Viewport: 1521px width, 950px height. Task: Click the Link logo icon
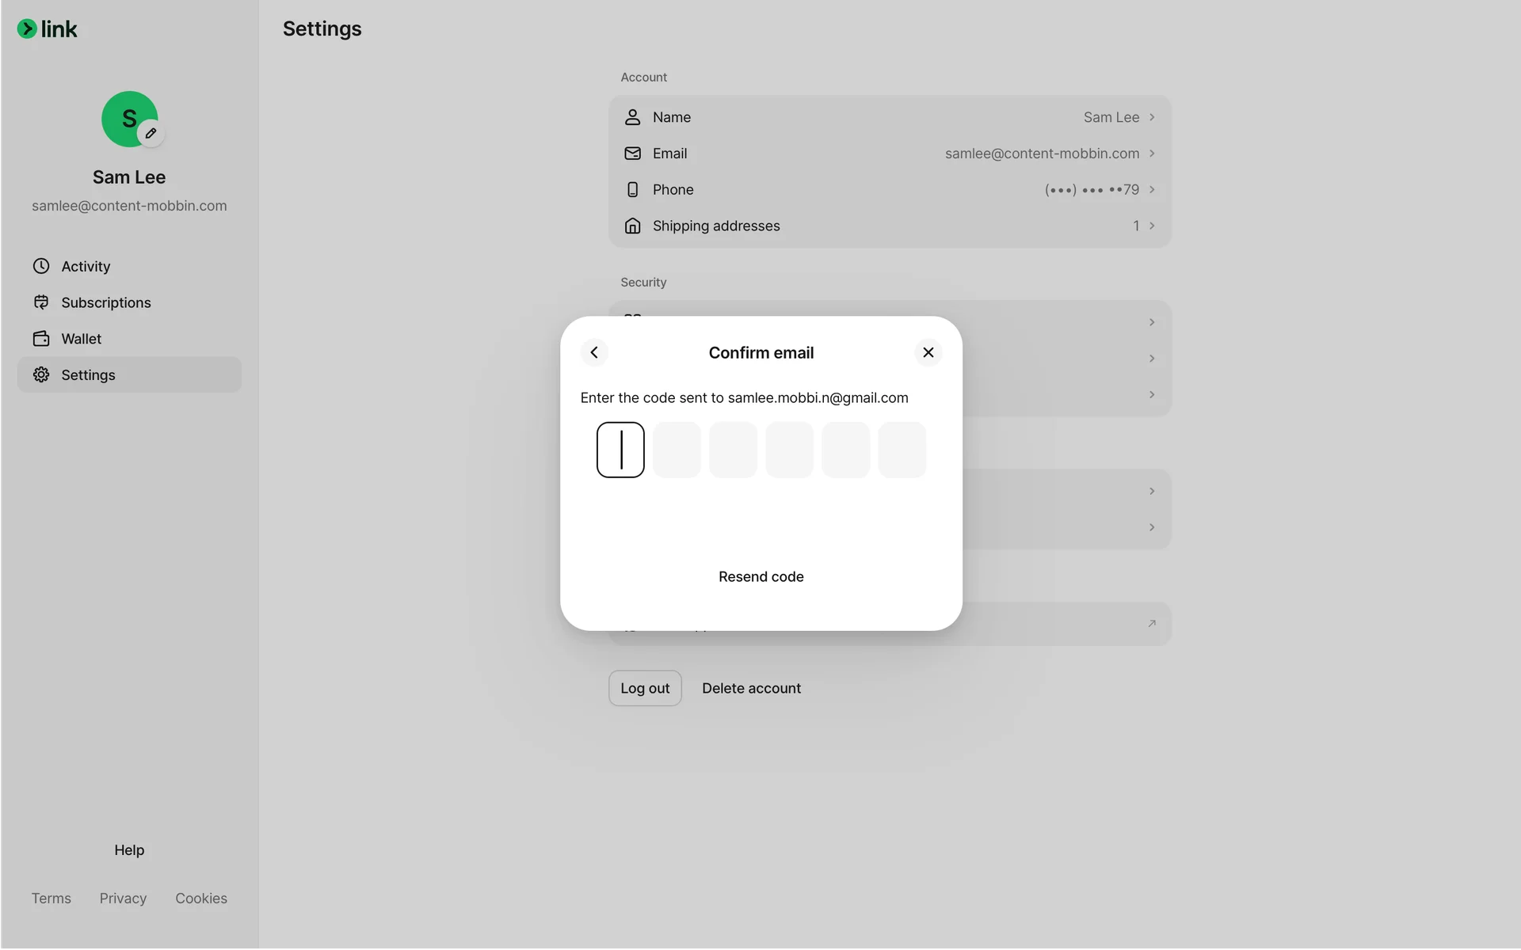tap(27, 29)
